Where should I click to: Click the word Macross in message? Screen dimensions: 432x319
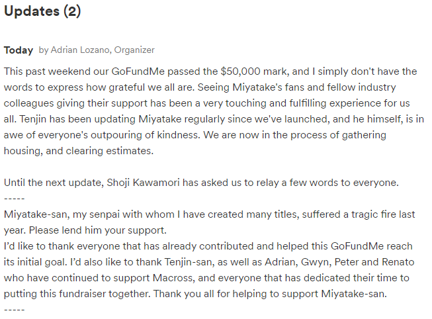coord(173,278)
